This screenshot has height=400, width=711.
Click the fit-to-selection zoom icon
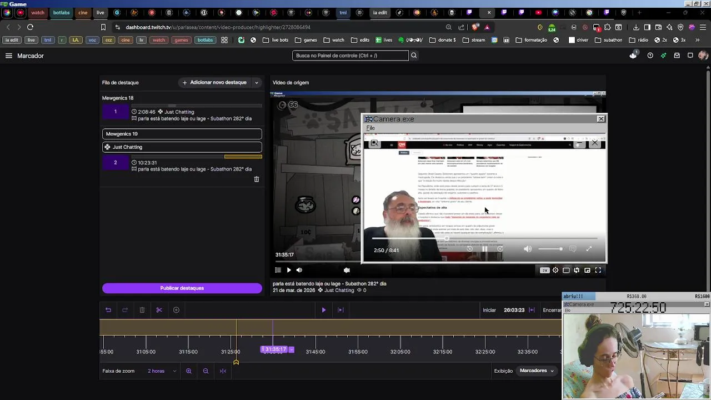[223, 371]
